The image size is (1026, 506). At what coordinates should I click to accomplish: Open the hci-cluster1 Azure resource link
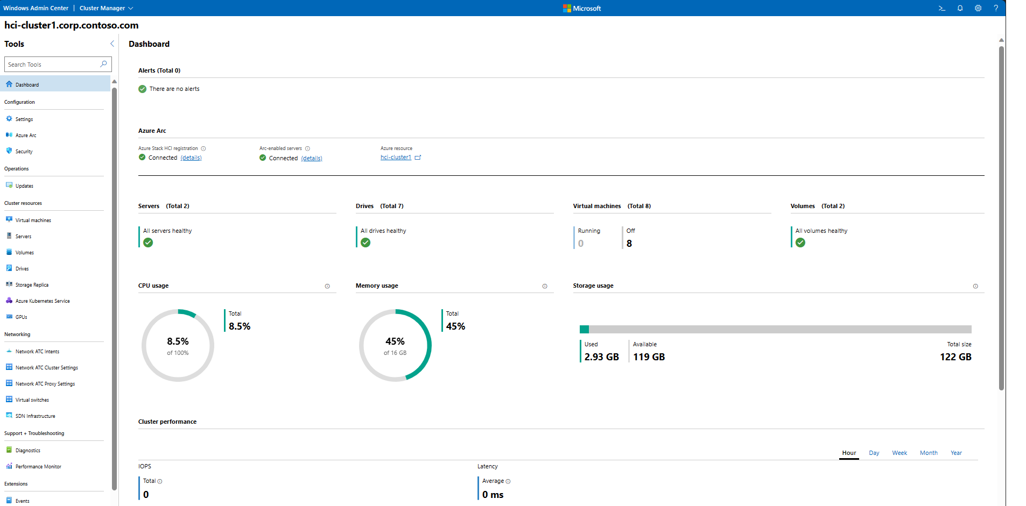pos(395,157)
